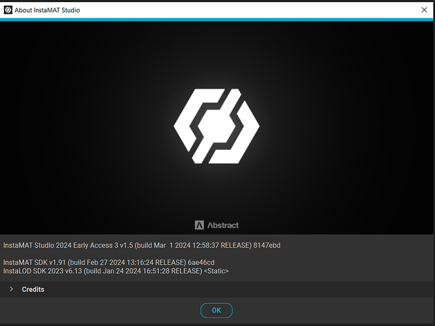Expand the Credits section chevron
Screen dimensions: 435x326
[x=11, y=289]
